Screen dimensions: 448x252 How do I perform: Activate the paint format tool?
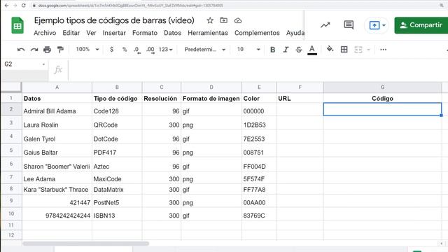pyautogui.click(x=60, y=50)
